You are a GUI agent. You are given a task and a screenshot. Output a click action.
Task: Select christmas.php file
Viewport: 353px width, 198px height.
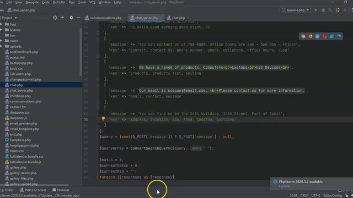[x=18, y=96]
